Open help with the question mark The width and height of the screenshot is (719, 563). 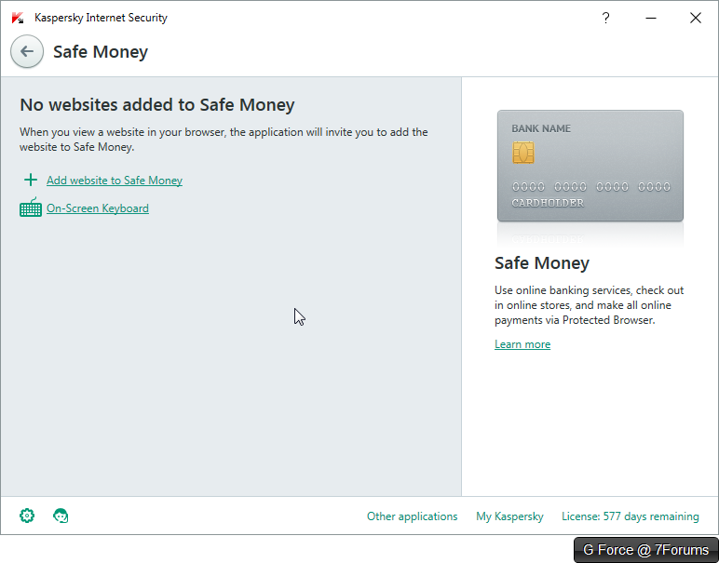[x=605, y=18]
